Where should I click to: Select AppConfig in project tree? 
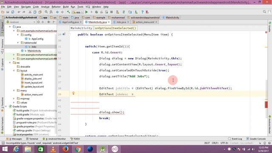(x=37, y=39)
